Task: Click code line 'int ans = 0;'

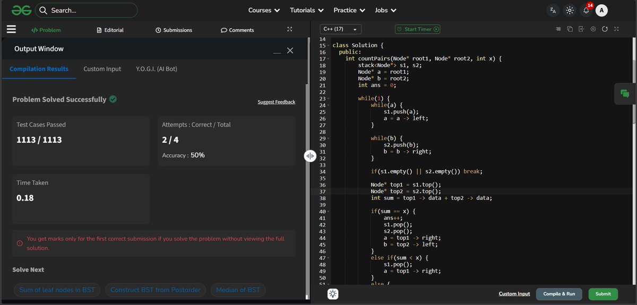Action: [377, 85]
